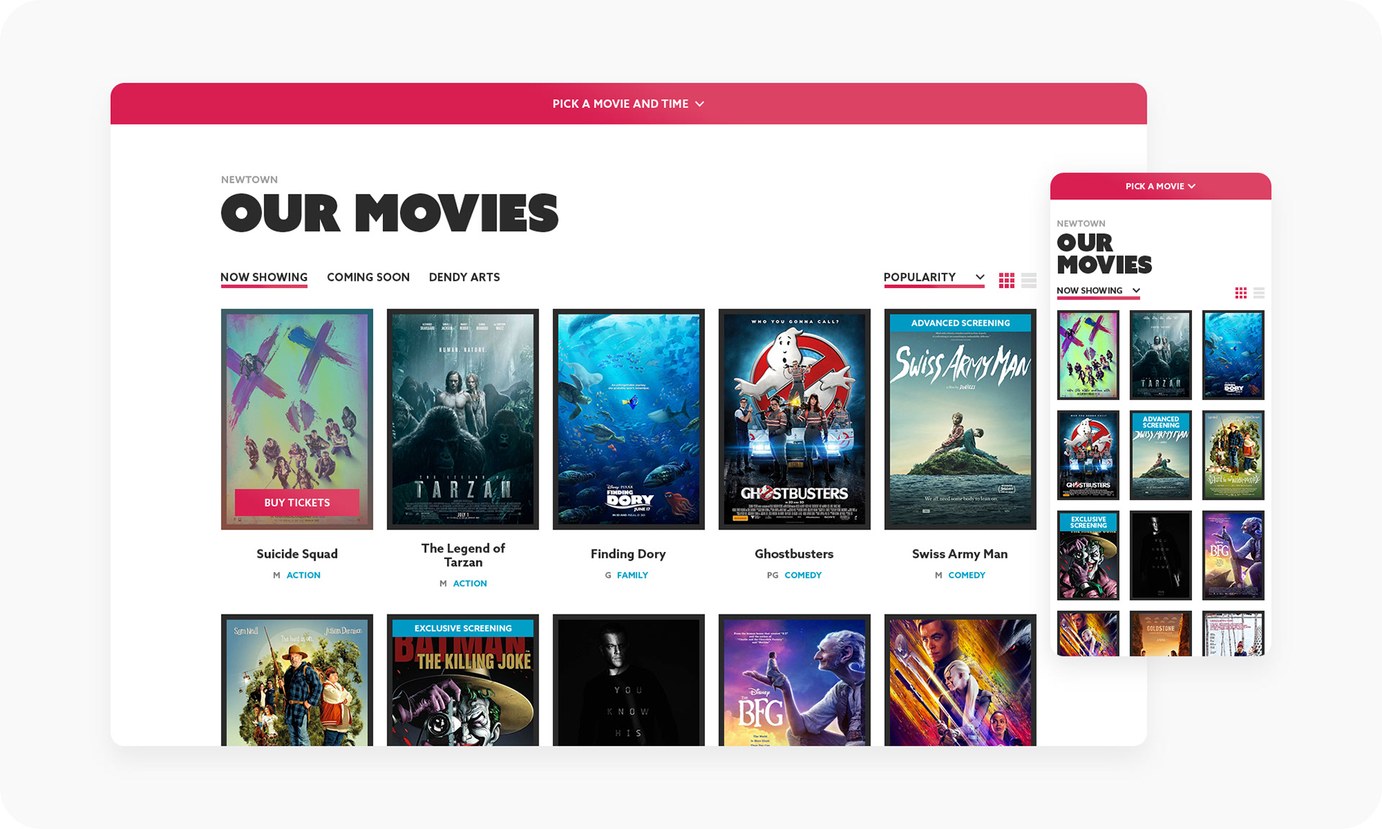
Task: Open Jason Bourne dark desktop poster
Action: coord(628,680)
